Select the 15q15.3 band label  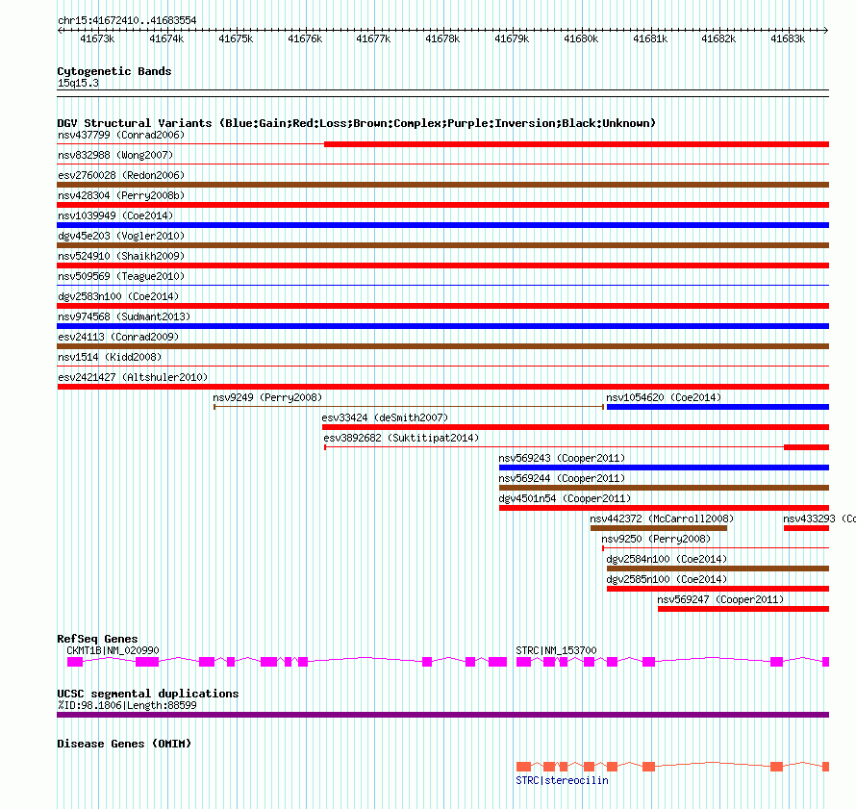(78, 83)
